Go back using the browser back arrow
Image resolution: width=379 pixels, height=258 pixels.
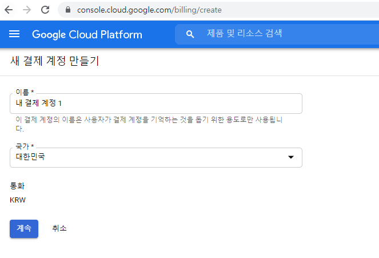9,10
